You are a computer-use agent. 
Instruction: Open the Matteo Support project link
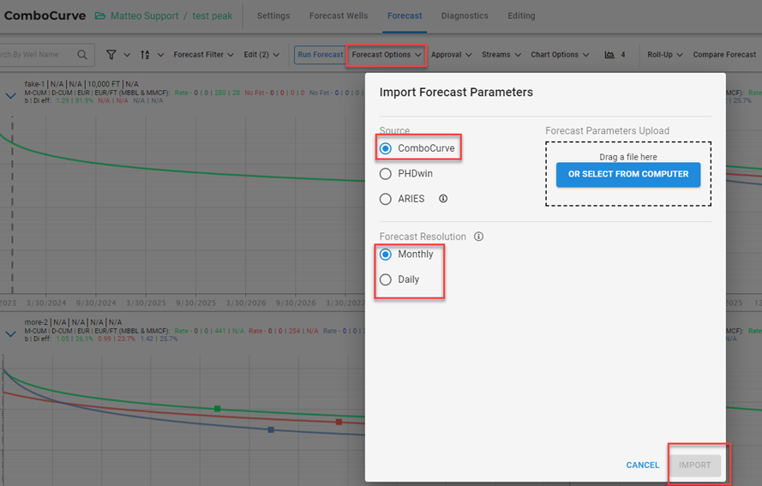(x=145, y=16)
